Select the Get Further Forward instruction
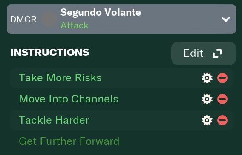The image size is (242, 155). tap(69, 141)
